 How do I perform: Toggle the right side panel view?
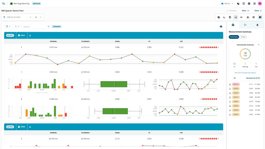click(x=260, y=17)
